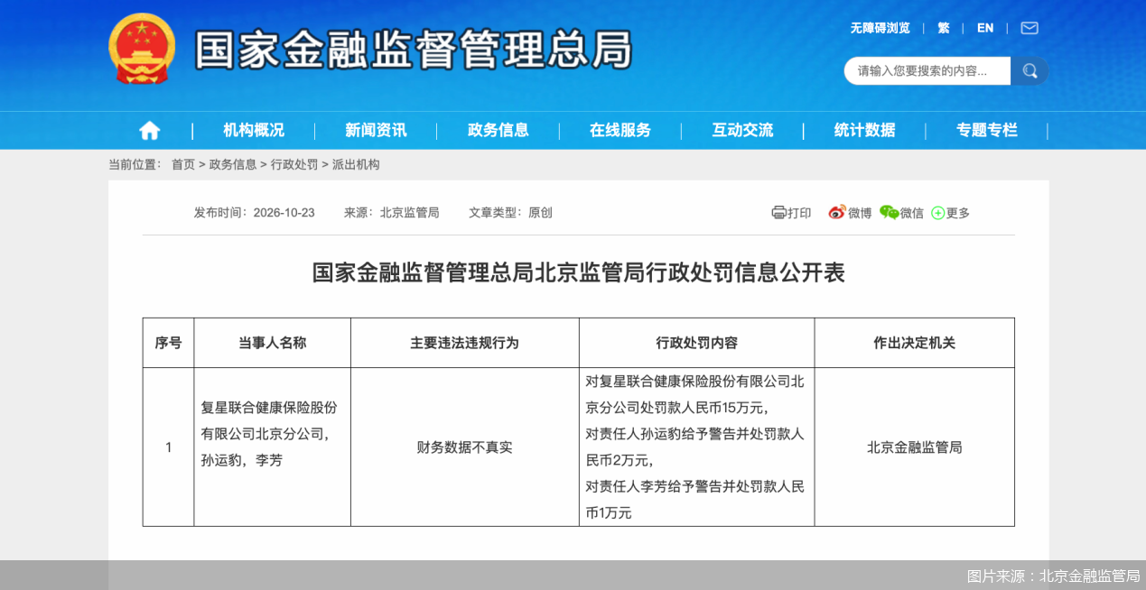Screen dimensions: 1146x590
Task: Open the 政务信息 menu
Action: 498,130
